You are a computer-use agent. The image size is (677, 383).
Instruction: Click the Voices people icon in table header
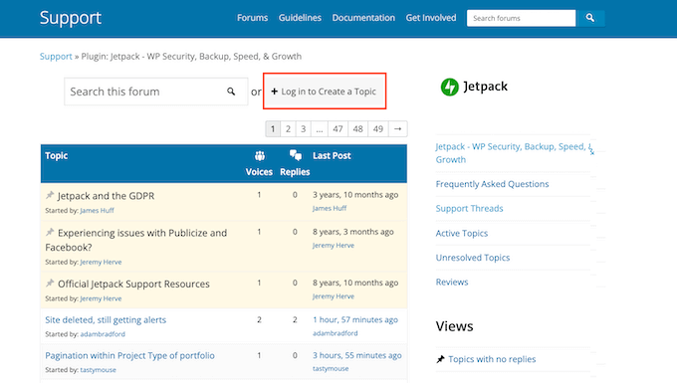pyautogui.click(x=259, y=156)
